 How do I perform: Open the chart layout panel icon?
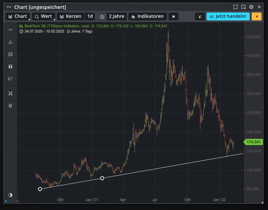[x=10, y=105]
